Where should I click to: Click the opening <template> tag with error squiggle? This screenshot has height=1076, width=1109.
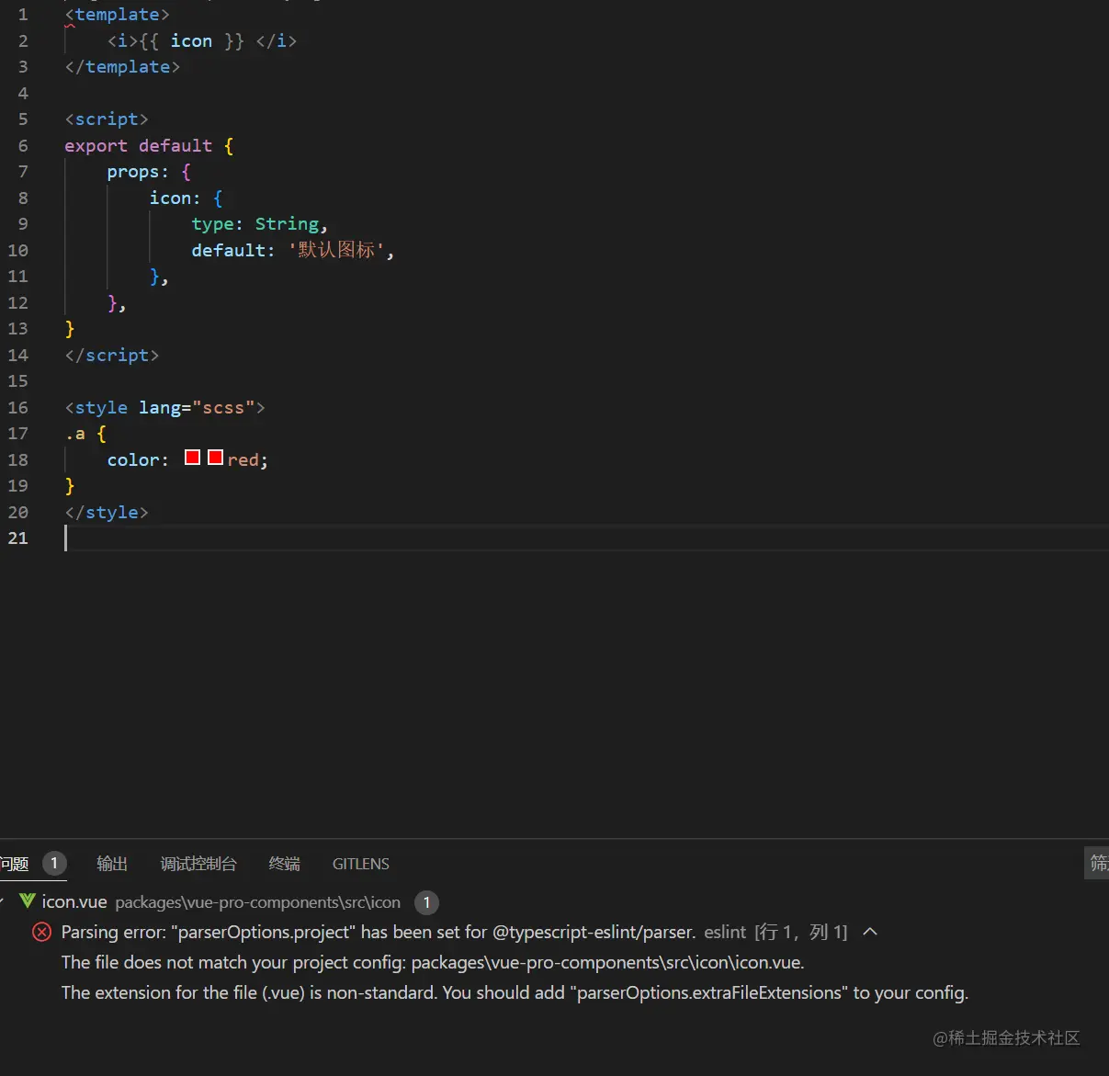pos(118,15)
